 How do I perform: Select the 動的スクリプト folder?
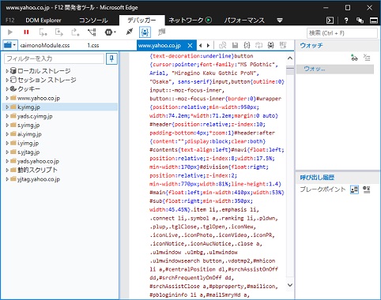tap(37, 170)
